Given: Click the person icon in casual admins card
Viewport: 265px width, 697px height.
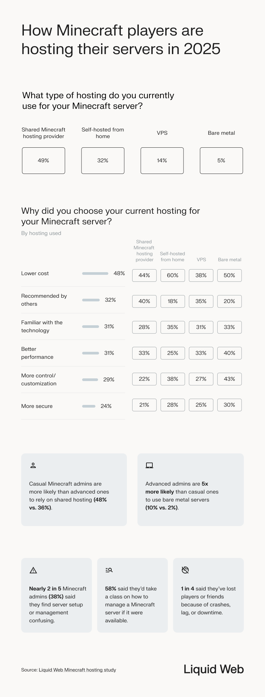Looking at the screenshot, I should click(33, 465).
